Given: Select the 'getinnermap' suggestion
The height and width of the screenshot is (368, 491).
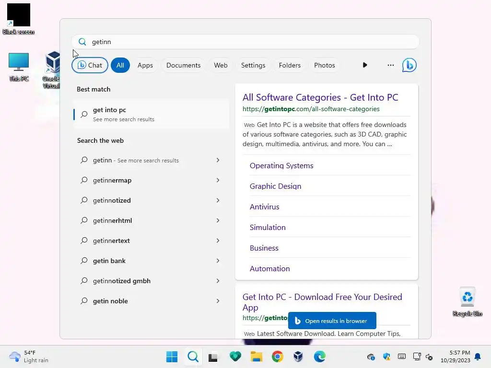Looking at the screenshot, I should [x=150, y=180].
